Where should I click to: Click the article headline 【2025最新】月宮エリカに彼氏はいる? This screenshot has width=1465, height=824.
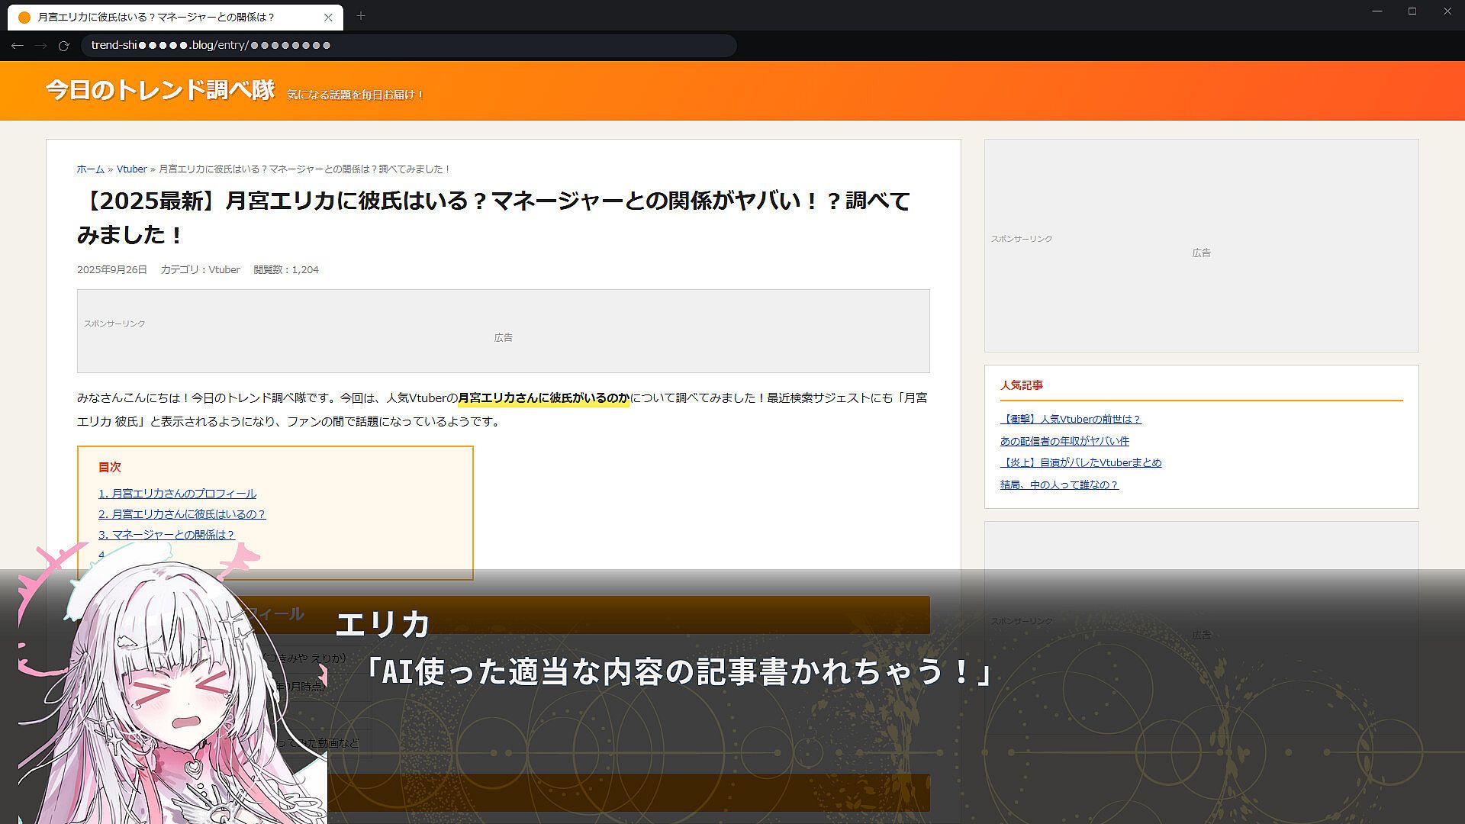pos(494,217)
